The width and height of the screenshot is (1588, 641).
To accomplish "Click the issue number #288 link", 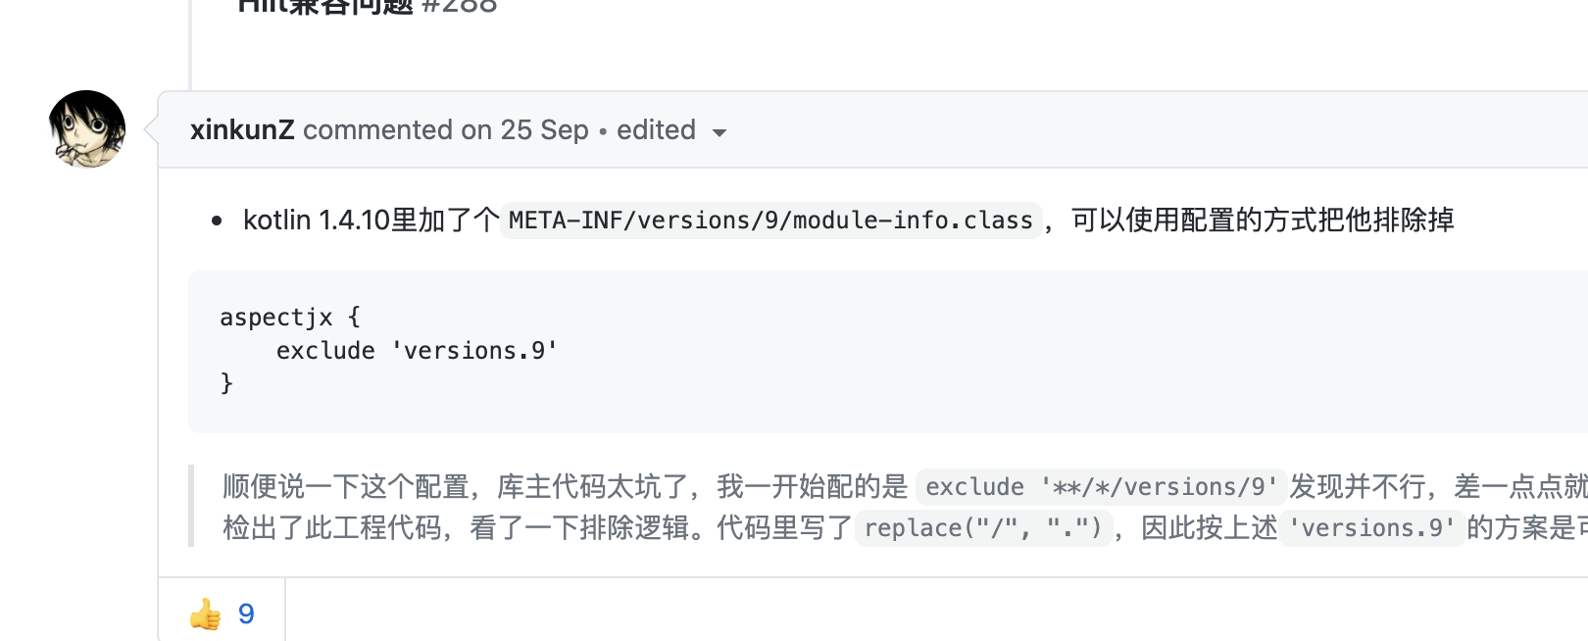I will pos(460,6).
